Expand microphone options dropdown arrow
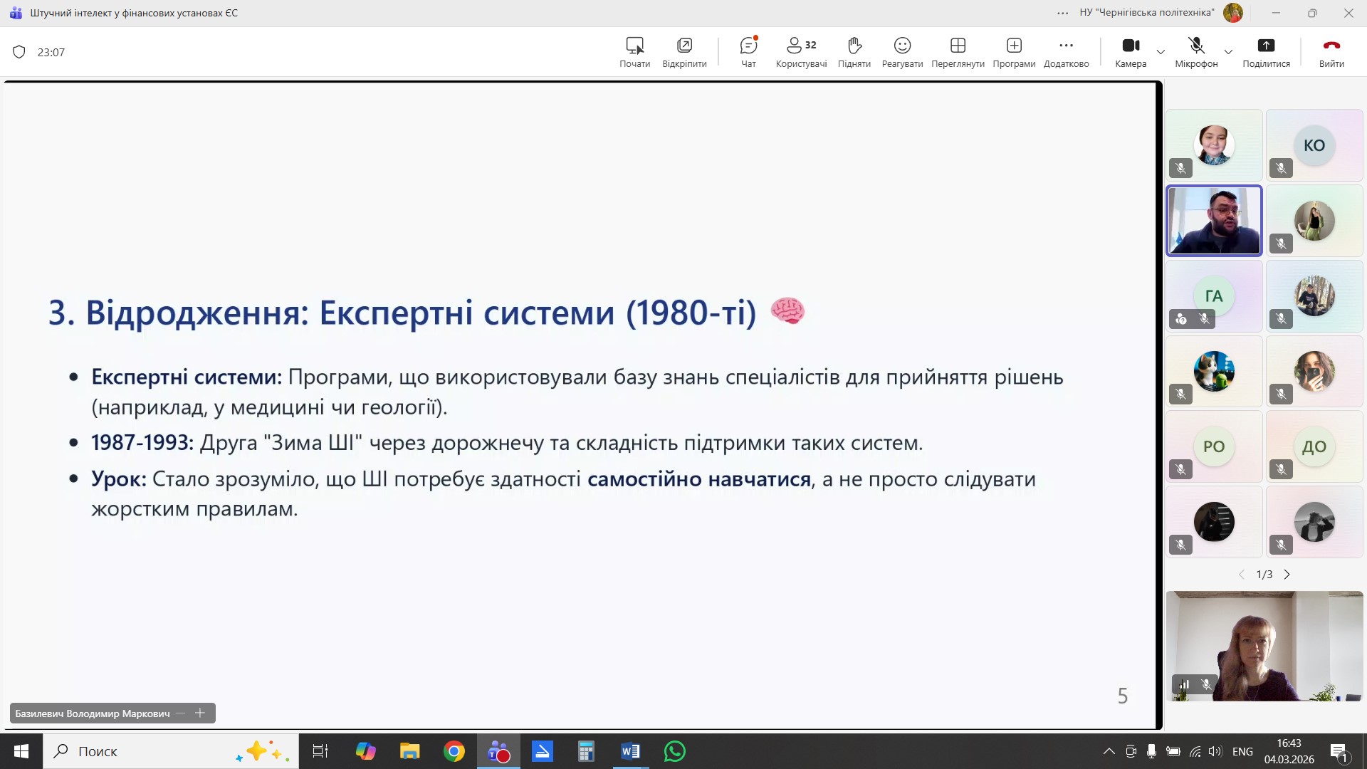 [1228, 52]
